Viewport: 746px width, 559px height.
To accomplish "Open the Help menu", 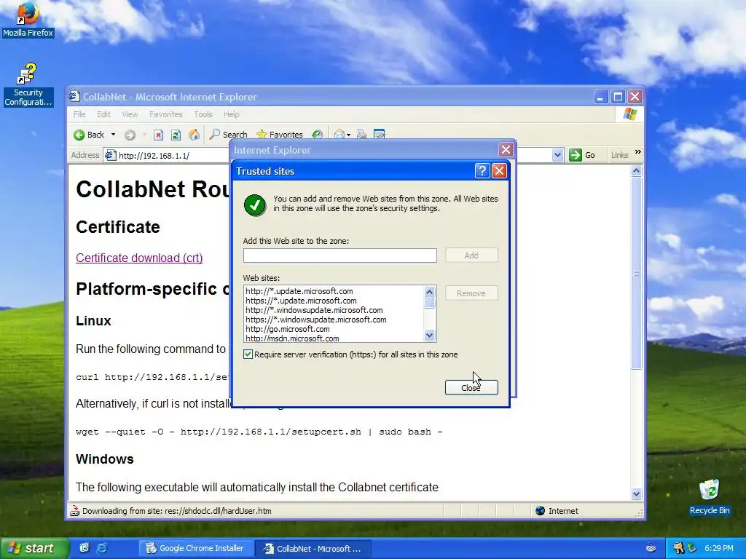I will (x=231, y=114).
